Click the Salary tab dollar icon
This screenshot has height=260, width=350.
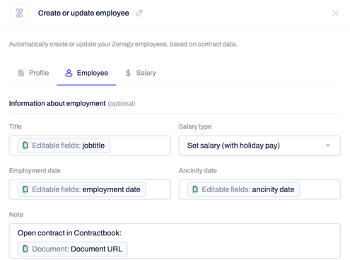click(x=128, y=73)
